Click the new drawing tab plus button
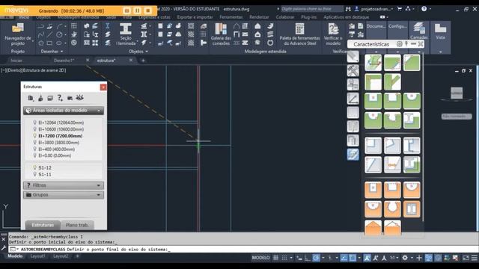Image resolution: width=479 pixels, height=269 pixels. tap(143, 61)
